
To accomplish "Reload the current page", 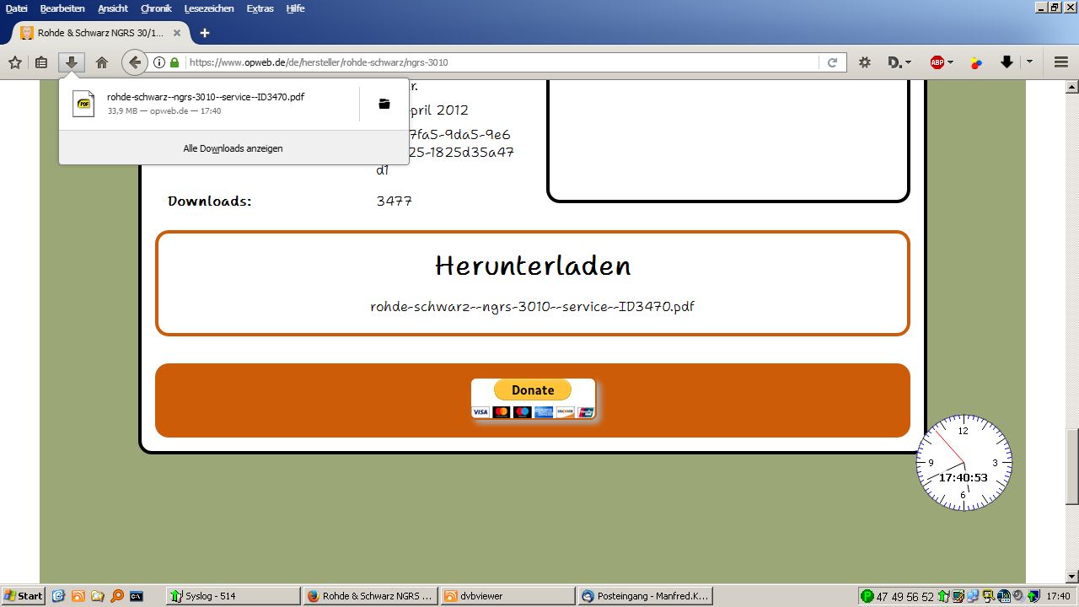I will [x=832, y=62].
